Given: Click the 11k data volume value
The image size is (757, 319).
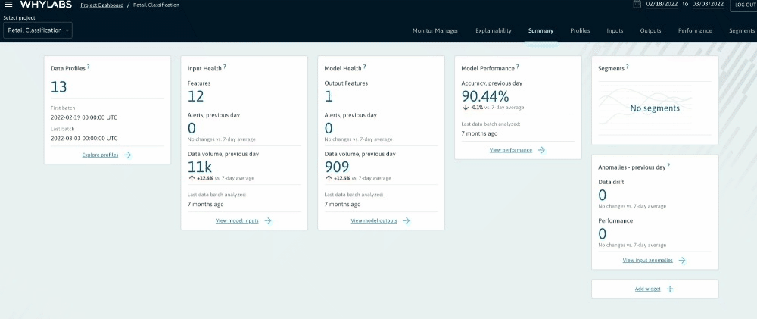Looking at the screenshot, I should point(199,167).
